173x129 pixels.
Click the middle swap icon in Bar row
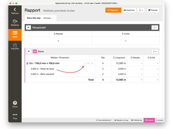pyautogui.click(x=89, y=63)
